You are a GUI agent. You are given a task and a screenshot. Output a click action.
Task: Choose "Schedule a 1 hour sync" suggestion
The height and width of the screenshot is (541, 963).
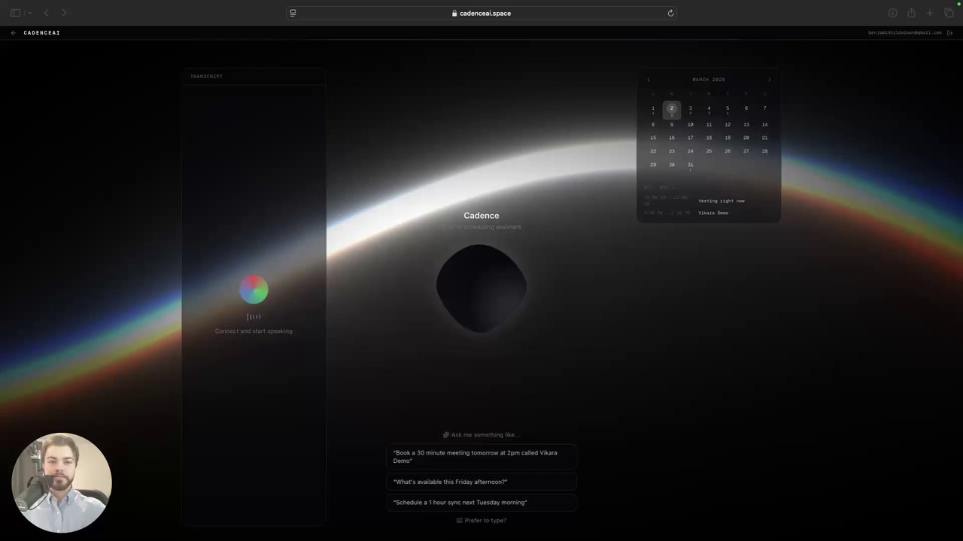point(481,502)
